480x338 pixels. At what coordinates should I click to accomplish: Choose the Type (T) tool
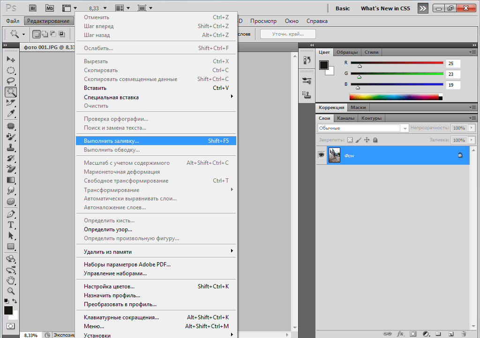click(11, 225)
